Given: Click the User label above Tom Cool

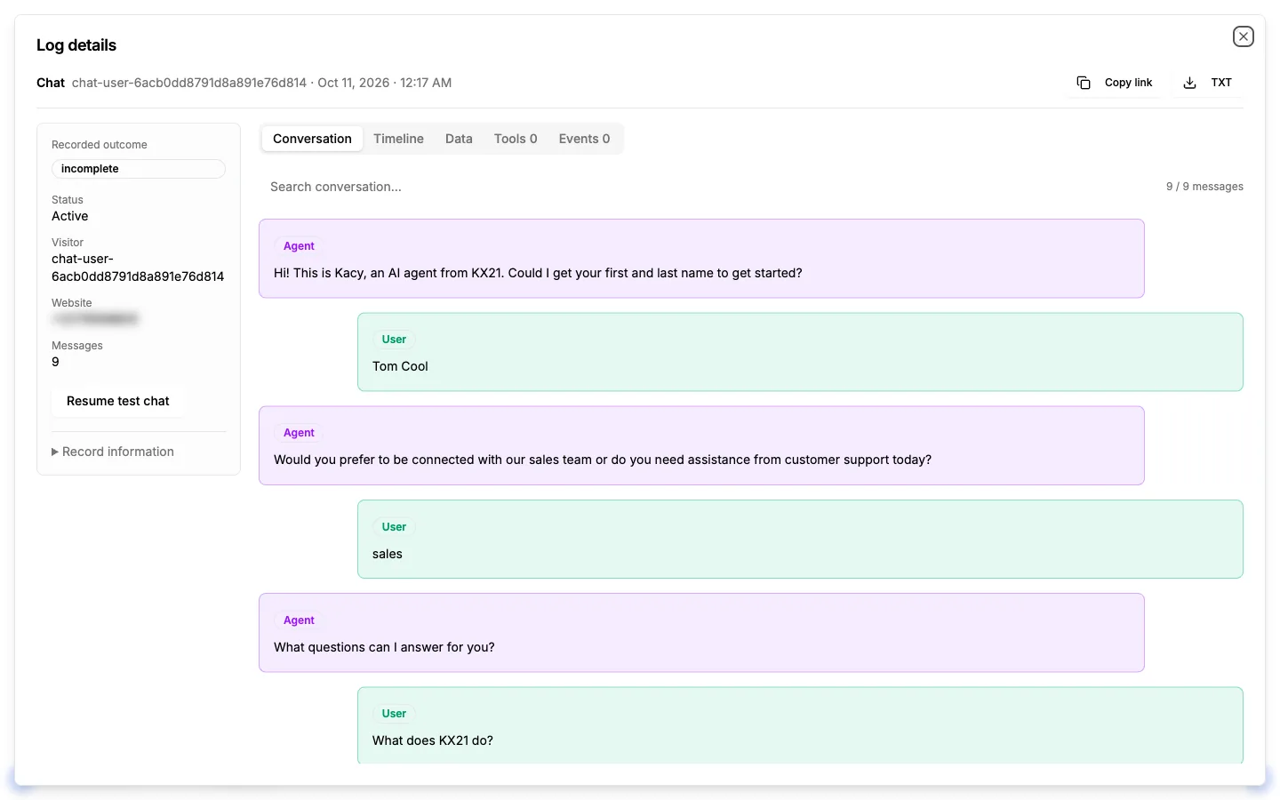Looking at the screenshot, I should pos(394,340).
